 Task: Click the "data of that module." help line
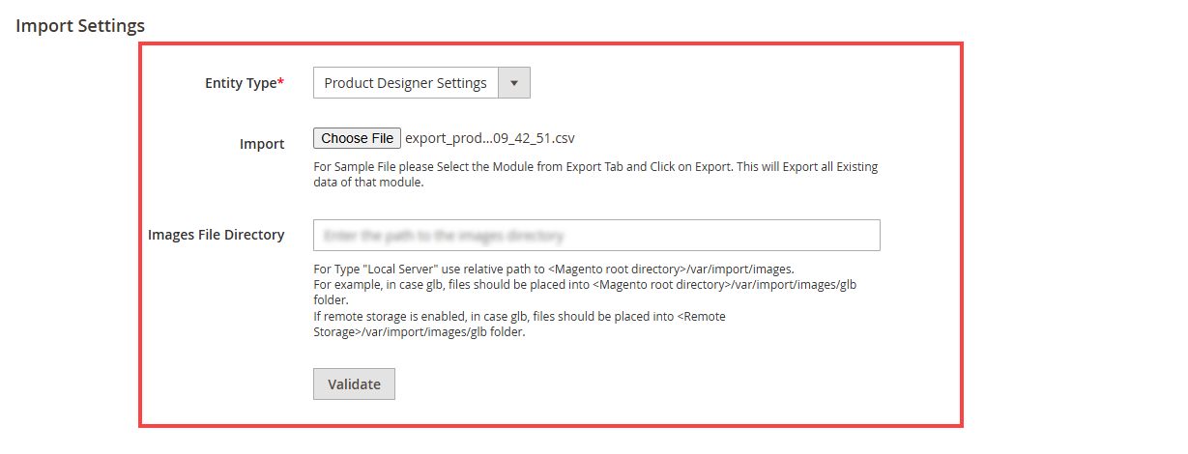pyautogui.click(x=368, y=183)
